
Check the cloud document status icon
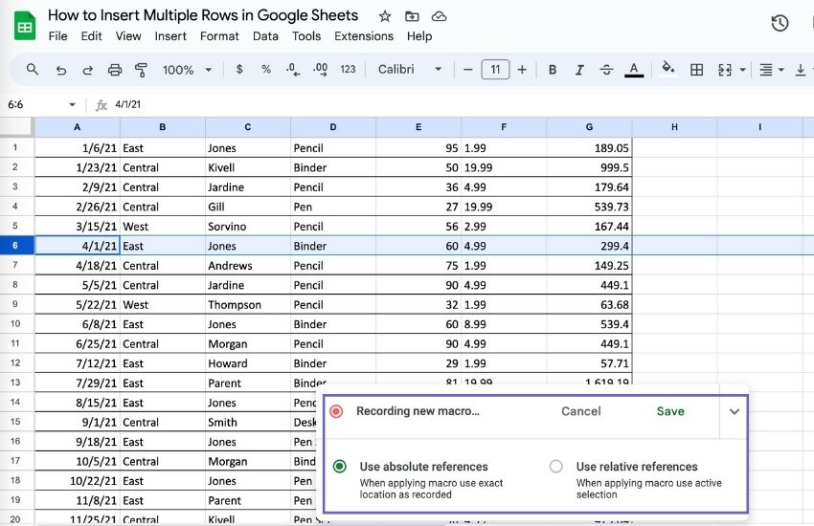click(440, 16)
